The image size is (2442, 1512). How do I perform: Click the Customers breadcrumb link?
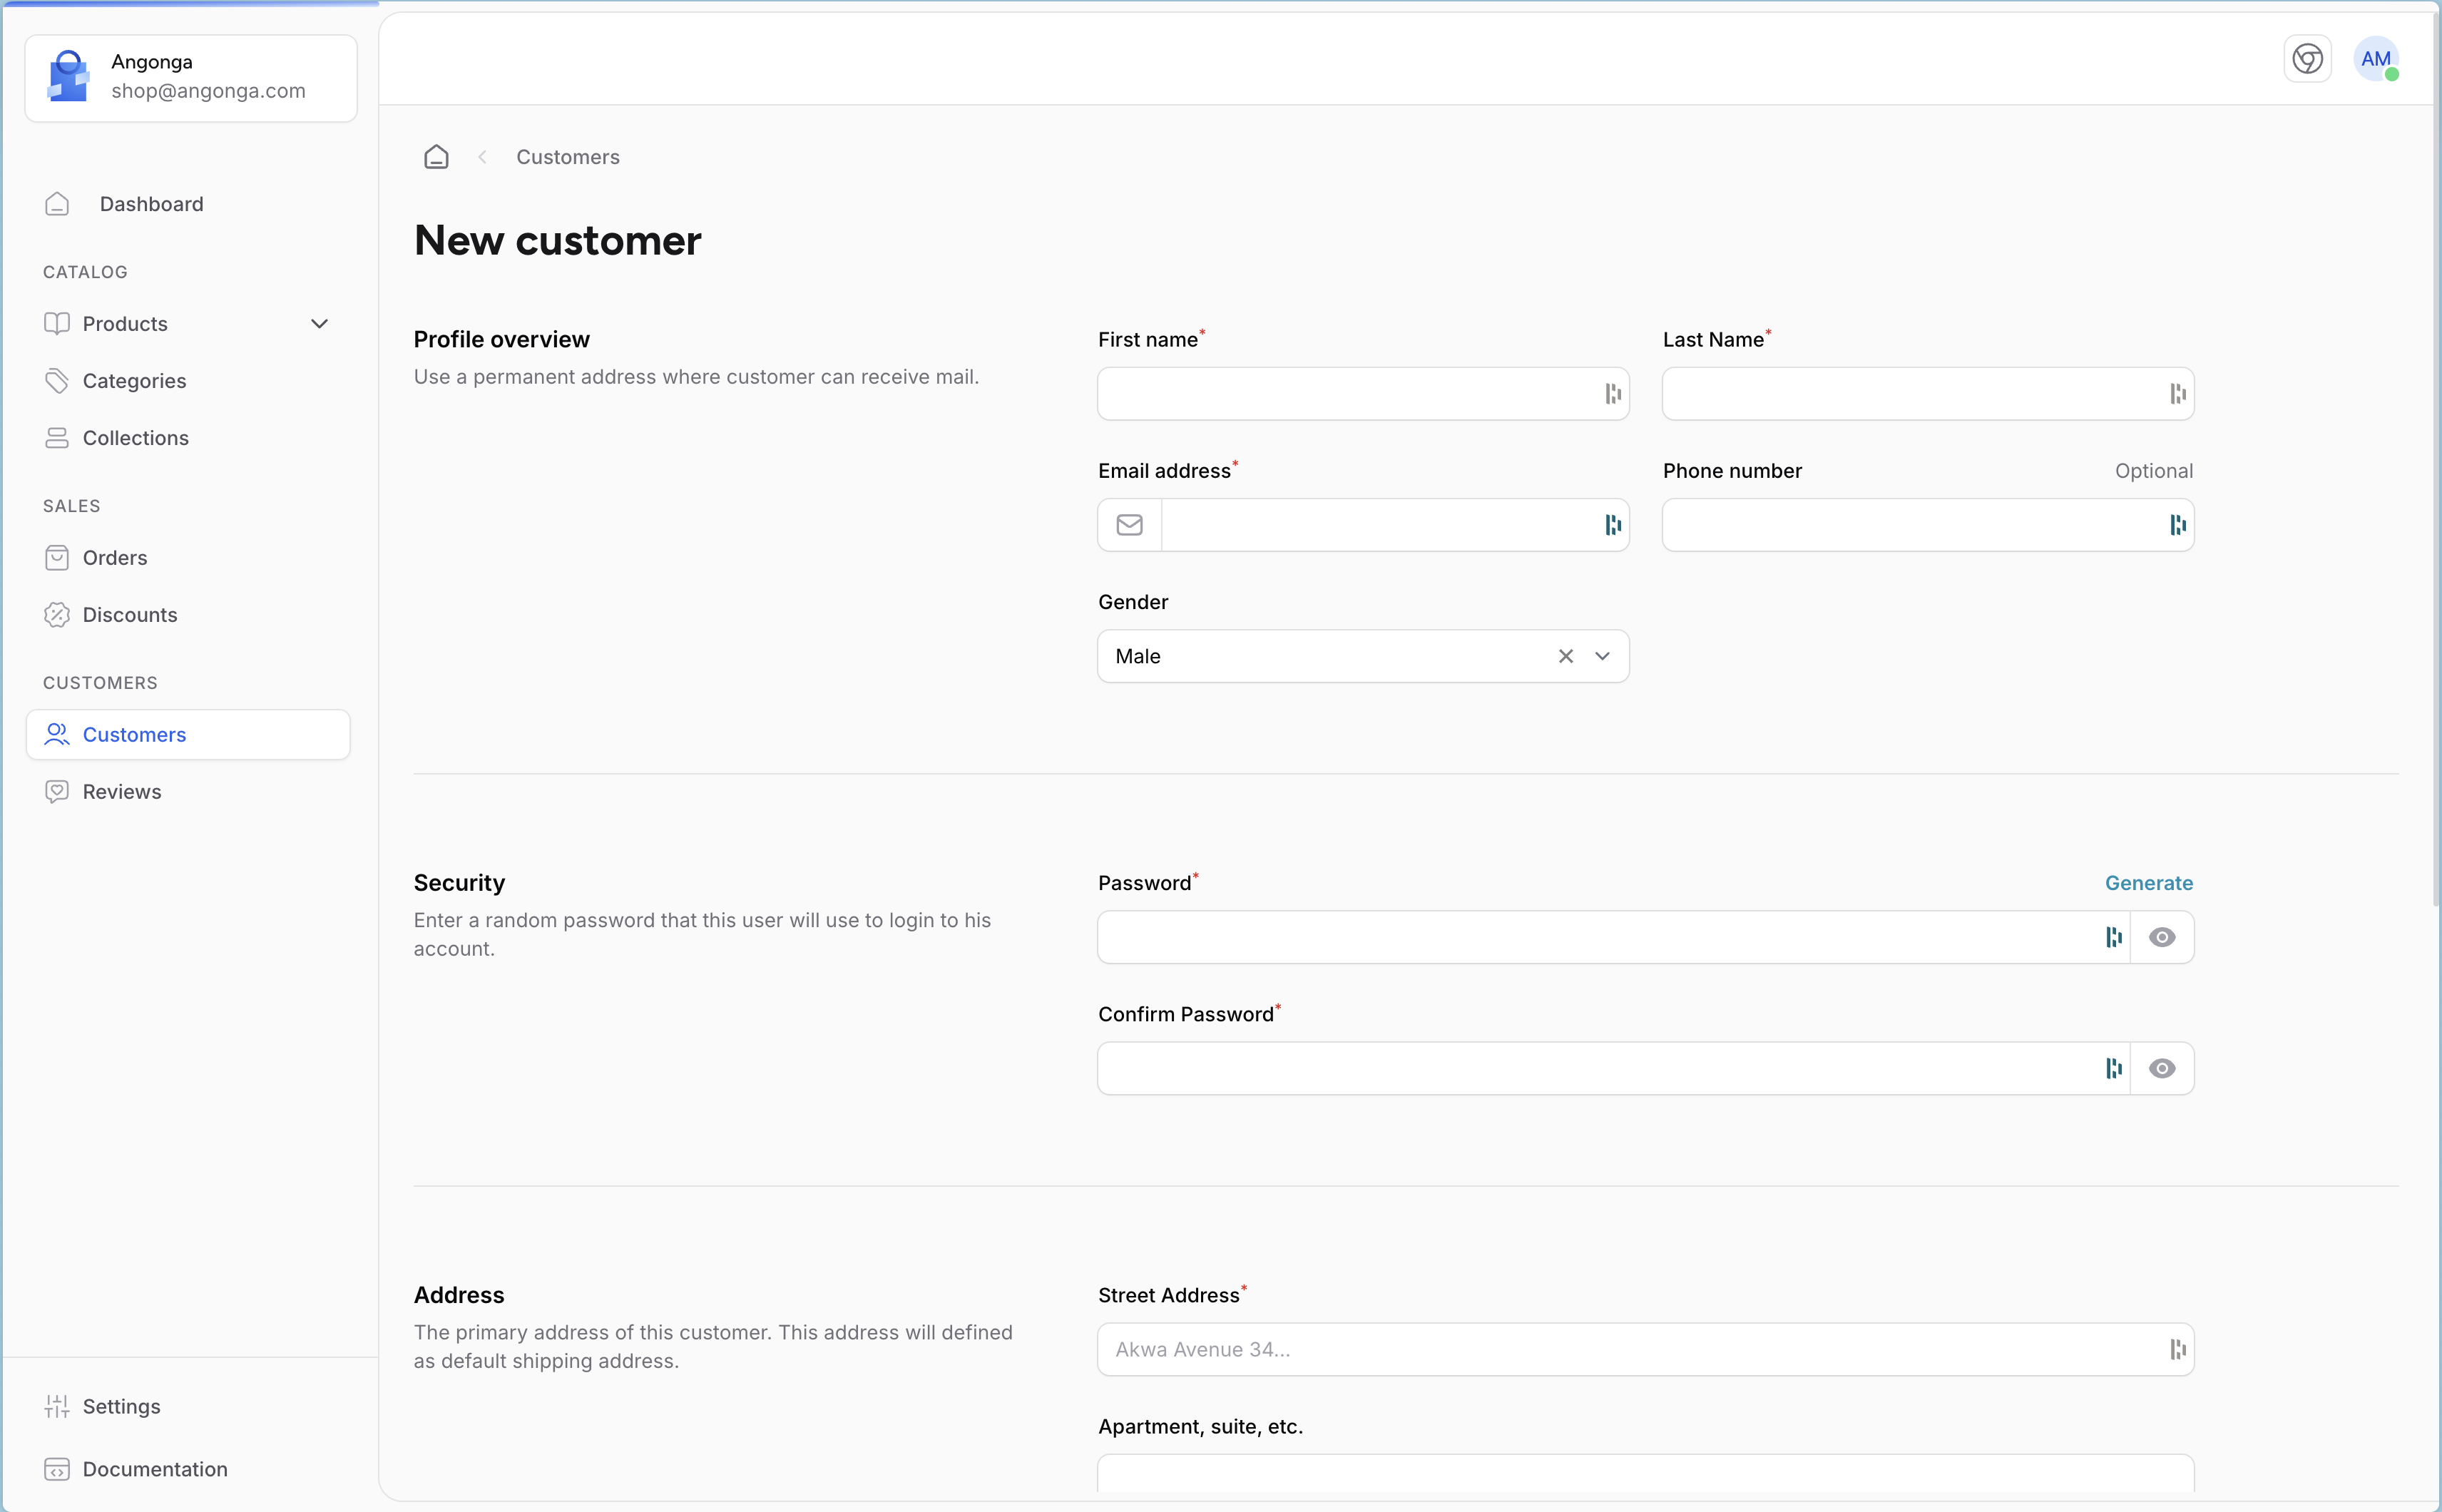tap(567, 157)
